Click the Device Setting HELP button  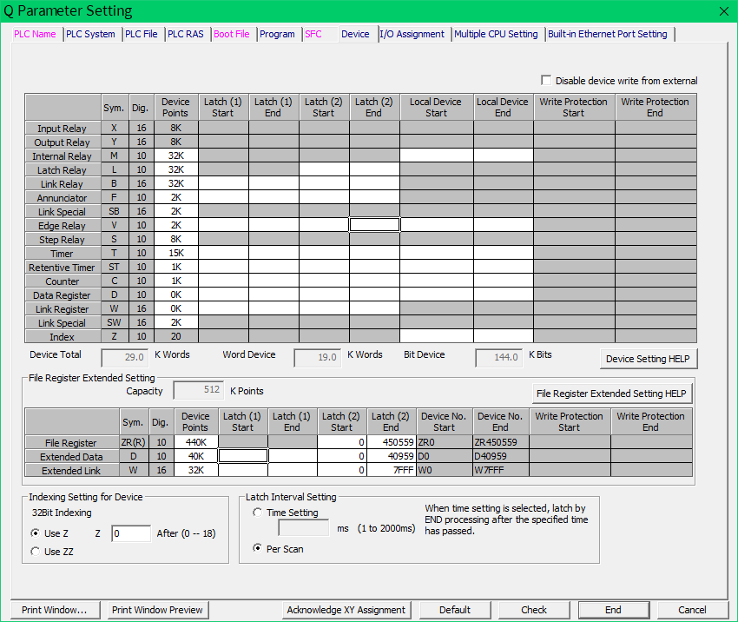point(648,359)
